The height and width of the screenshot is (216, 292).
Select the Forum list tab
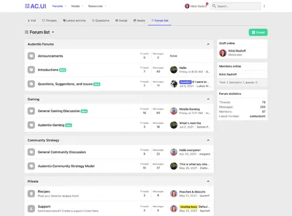(x=160, y=20)
